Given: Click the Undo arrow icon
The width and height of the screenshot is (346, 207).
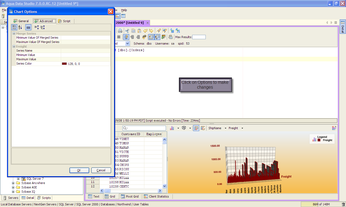Looking at the screenshot, I should (x=145, y=31).
